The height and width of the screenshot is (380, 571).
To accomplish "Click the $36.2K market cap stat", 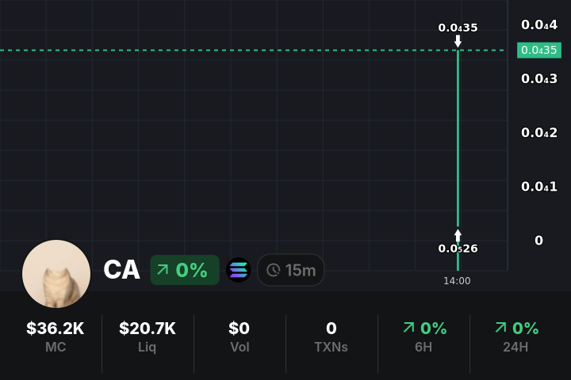I will [56, 336].
